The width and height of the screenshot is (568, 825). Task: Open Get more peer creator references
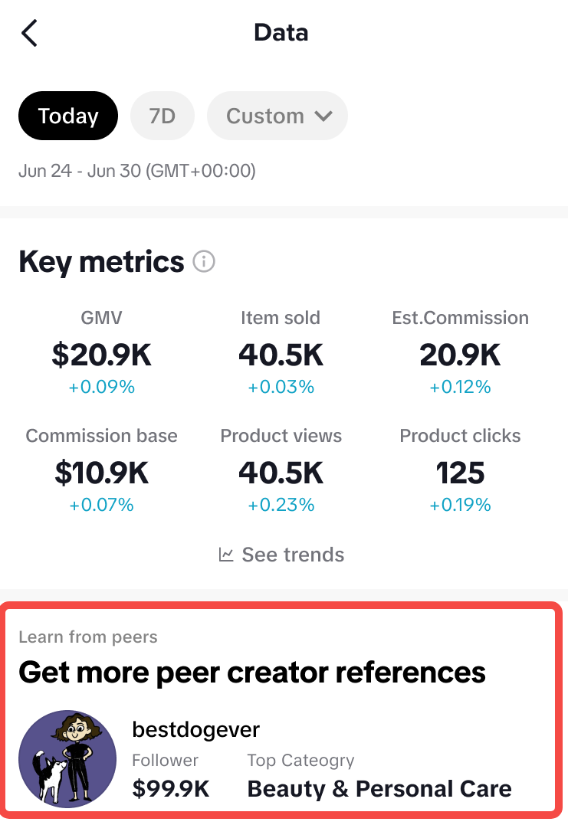tap(252, 673)
